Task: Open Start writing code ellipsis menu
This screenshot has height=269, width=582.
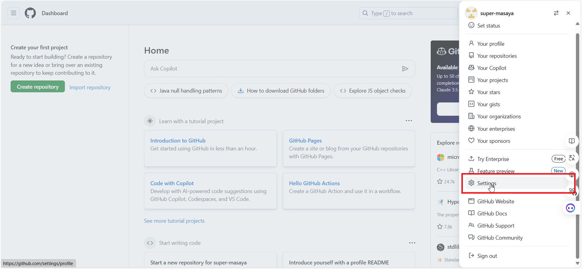Action: (x=412, y=243)
